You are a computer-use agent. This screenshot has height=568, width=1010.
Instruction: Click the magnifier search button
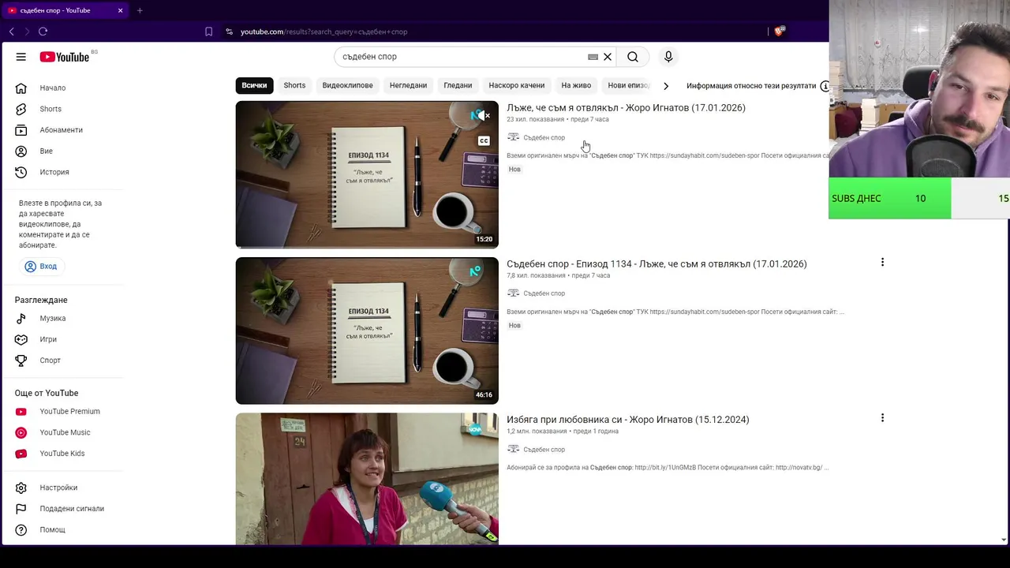pyautogui.click(x=633, y=57)
